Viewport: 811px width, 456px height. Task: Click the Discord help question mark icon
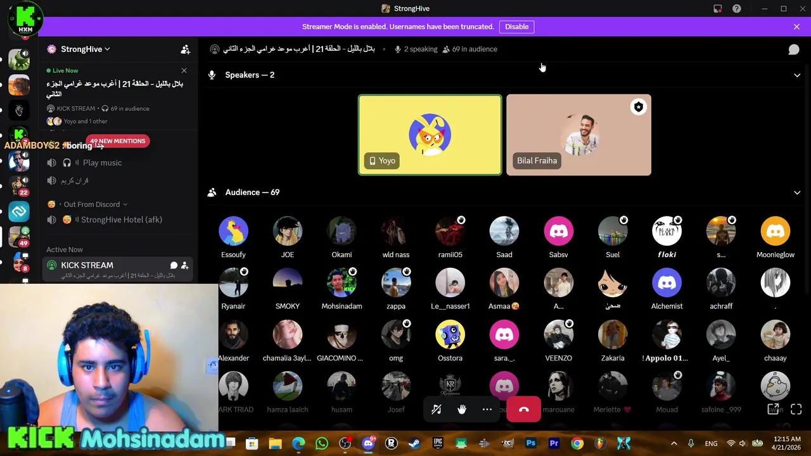[737, 9]
